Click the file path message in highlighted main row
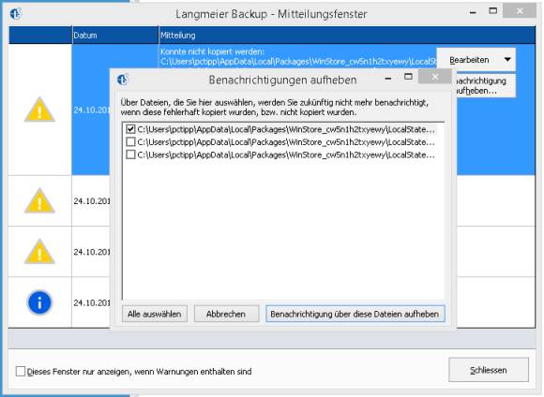Image resolution: width=544 pixels, height=397 pixels. [x=298, y=62]
